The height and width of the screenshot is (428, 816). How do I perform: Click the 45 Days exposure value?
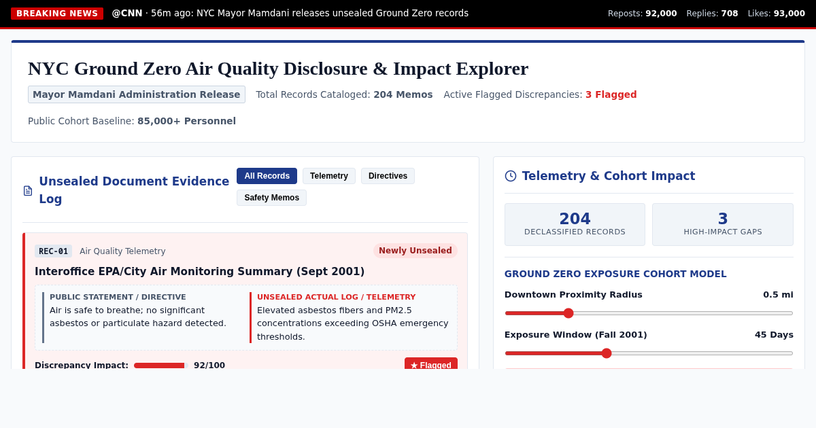(774, 335)
